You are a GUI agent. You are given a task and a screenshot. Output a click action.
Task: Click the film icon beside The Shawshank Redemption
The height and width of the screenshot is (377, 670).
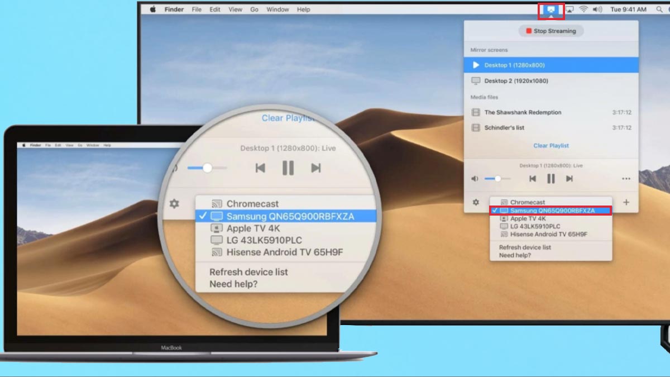tap(476, 112)
